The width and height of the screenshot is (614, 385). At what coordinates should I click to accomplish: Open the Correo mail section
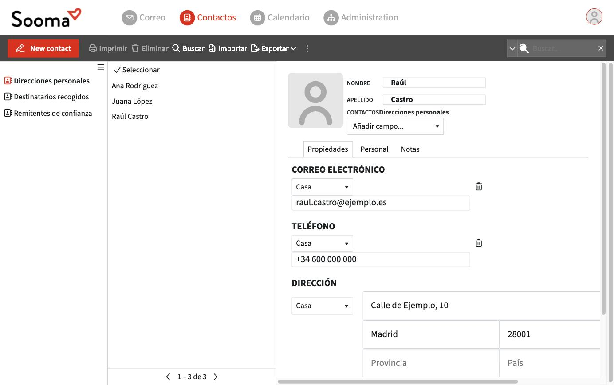click(x=144, y=17)
